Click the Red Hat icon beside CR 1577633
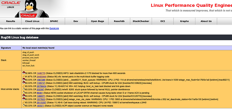232x109 pixels. (x=24, y=99)
